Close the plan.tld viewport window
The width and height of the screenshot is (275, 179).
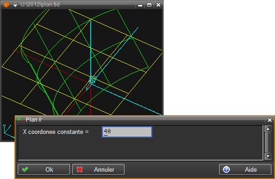pyautogui.click(x=158, y=5)
